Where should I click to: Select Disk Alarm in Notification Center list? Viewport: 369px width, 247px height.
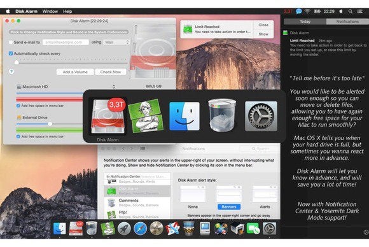[137, 191]
